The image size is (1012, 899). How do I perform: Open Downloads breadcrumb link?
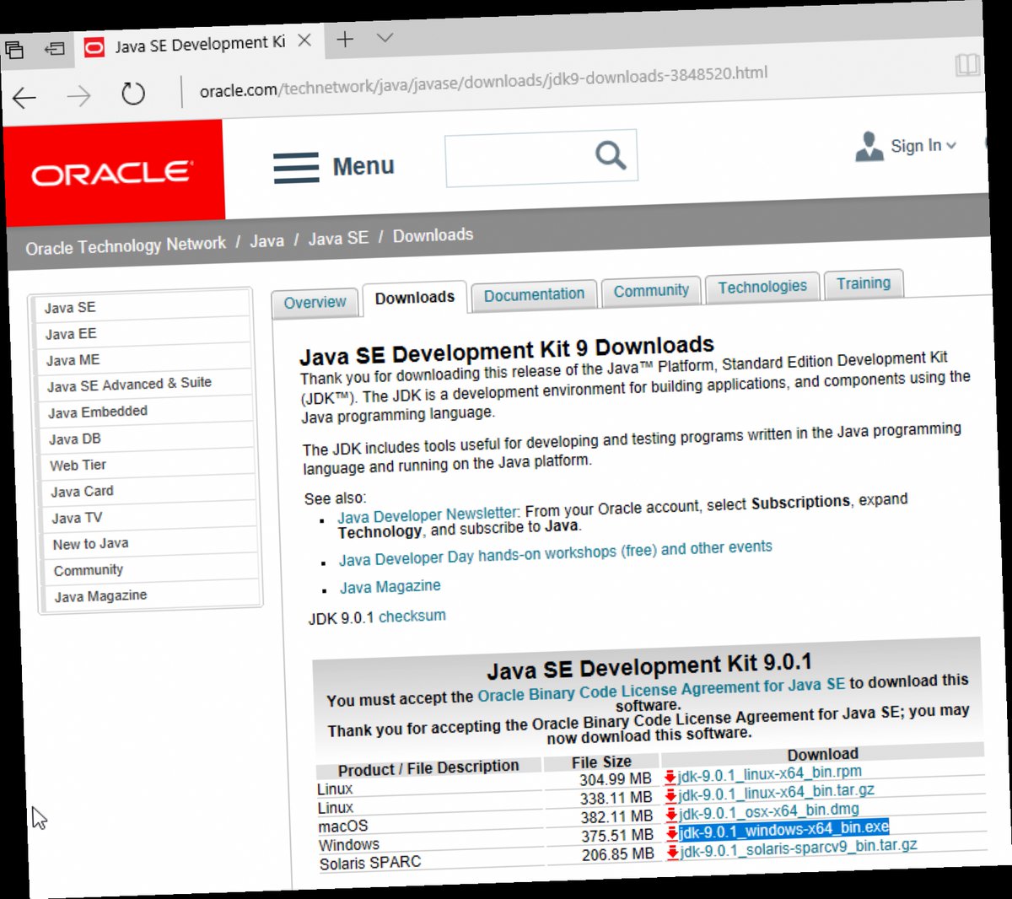(x=433, y=235)
